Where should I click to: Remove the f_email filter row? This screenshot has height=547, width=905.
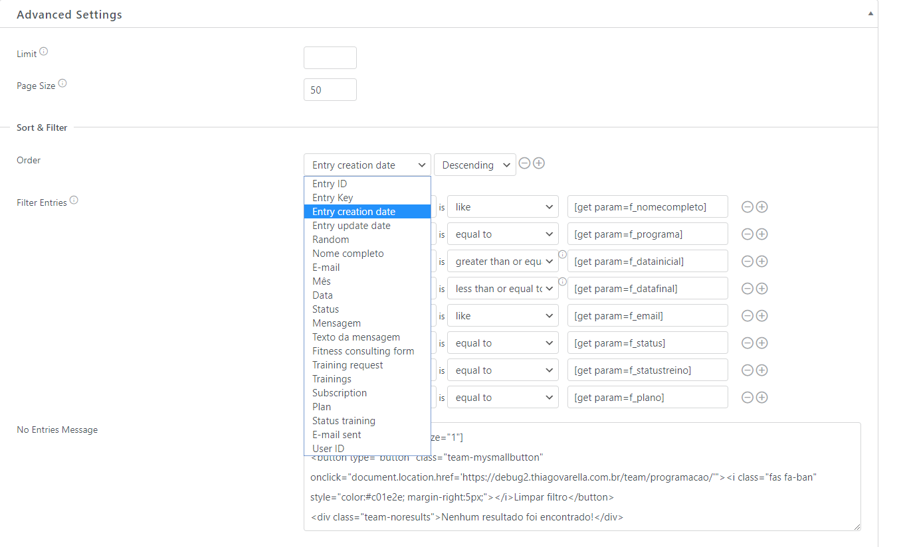(x=747, y=316)
